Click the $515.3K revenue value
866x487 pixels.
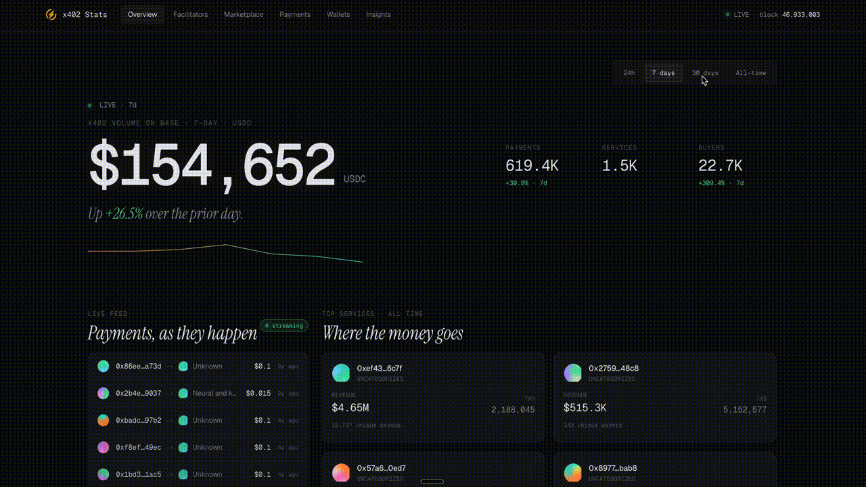[585, 408]
